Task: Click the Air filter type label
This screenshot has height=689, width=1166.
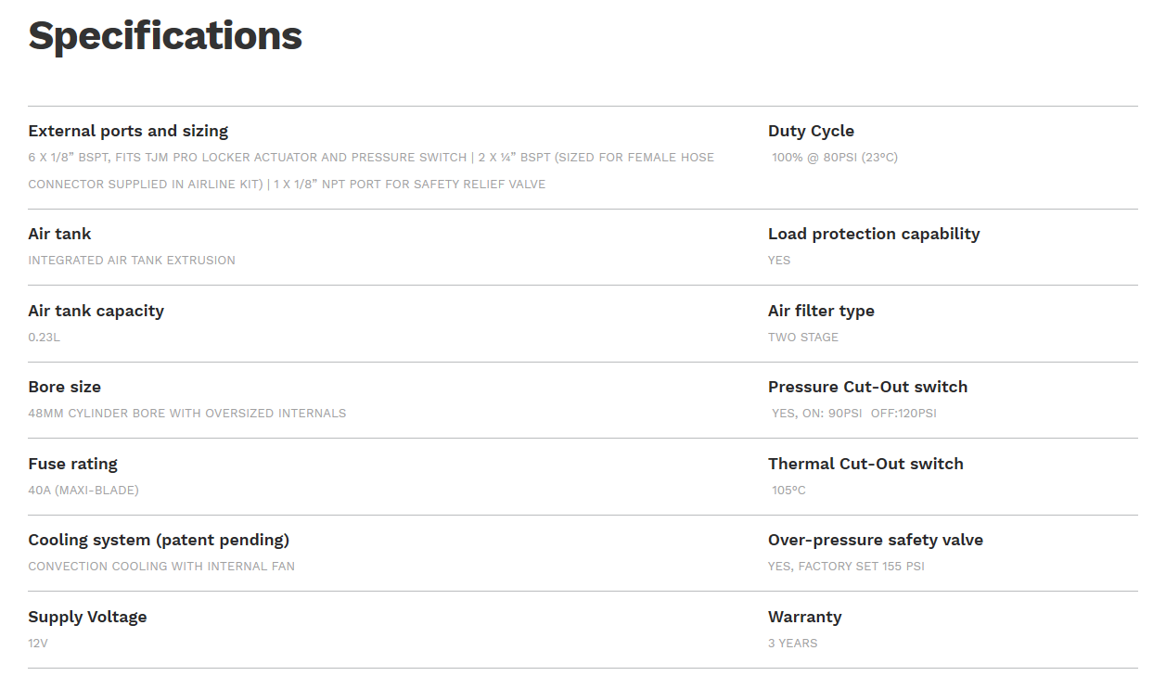Action: click(x=821, y=311)
